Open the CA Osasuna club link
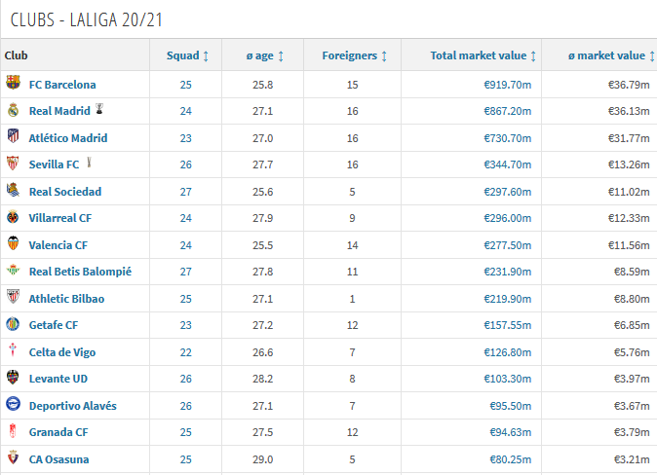Screen dimensions: 657x475 (59, 458)
